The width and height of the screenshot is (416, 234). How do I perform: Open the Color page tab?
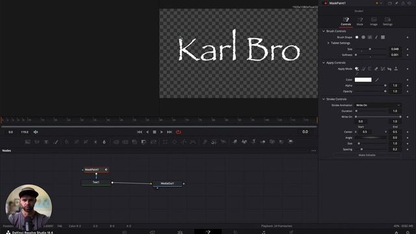tap(235, 232)
